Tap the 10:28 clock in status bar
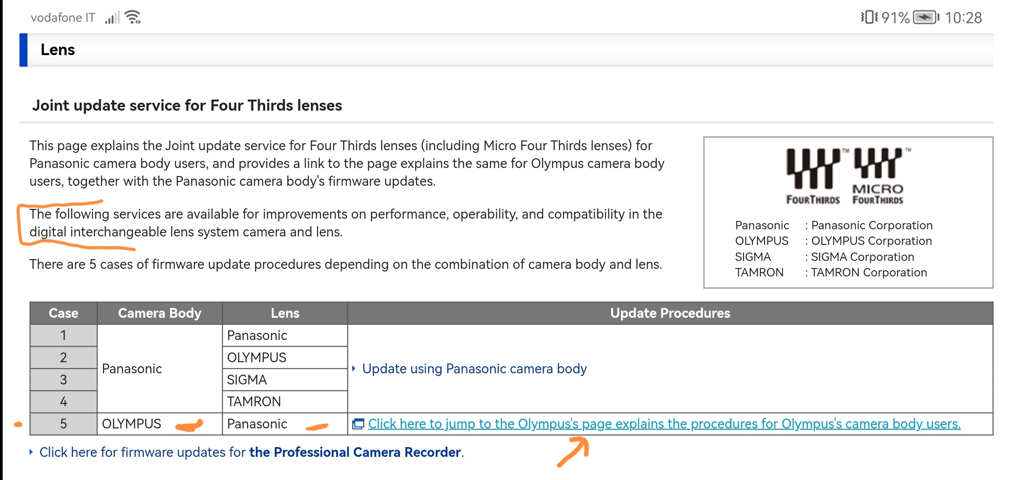 coord(963,18)
